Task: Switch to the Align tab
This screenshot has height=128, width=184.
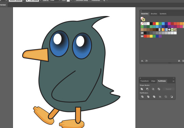Action: tap(153, 81)
